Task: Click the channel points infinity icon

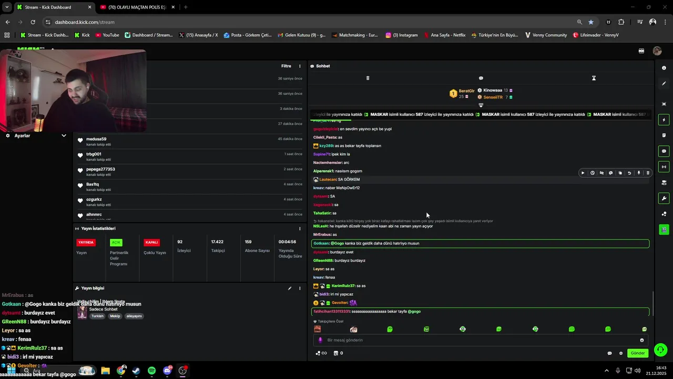Action: click(321, 353)
